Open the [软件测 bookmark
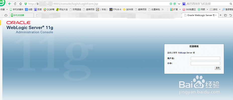 pyautogui.click(x=128, y=10)
